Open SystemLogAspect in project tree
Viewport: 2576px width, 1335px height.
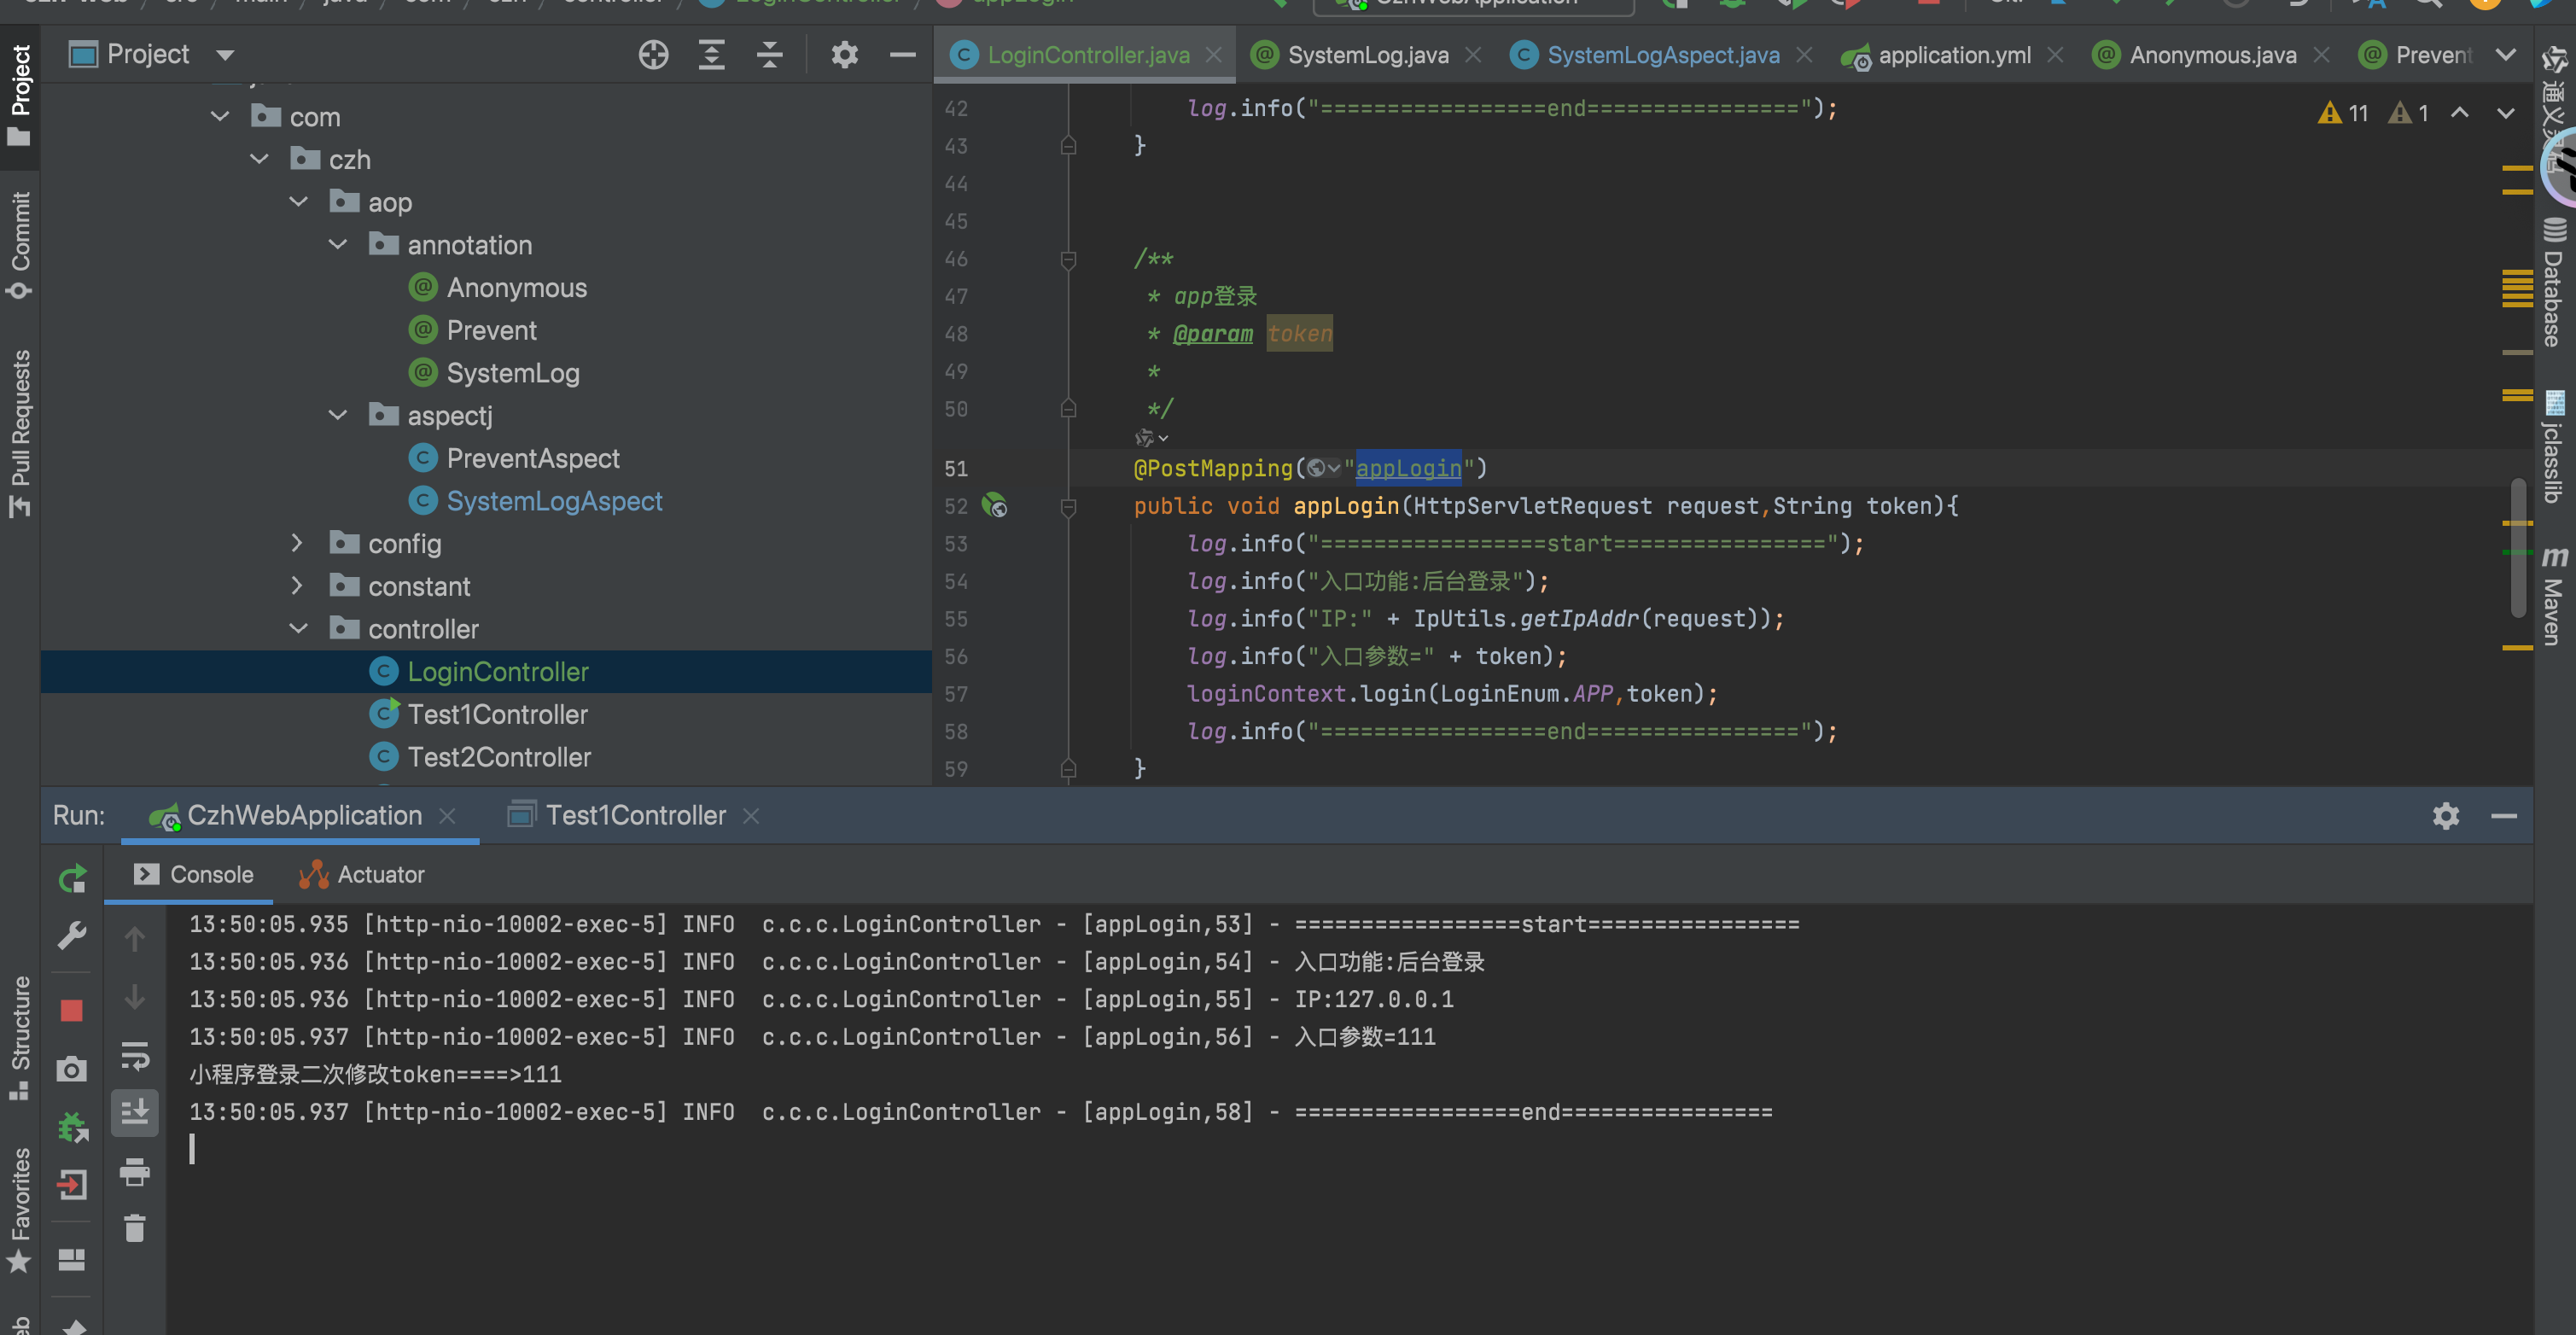[554, 501]
